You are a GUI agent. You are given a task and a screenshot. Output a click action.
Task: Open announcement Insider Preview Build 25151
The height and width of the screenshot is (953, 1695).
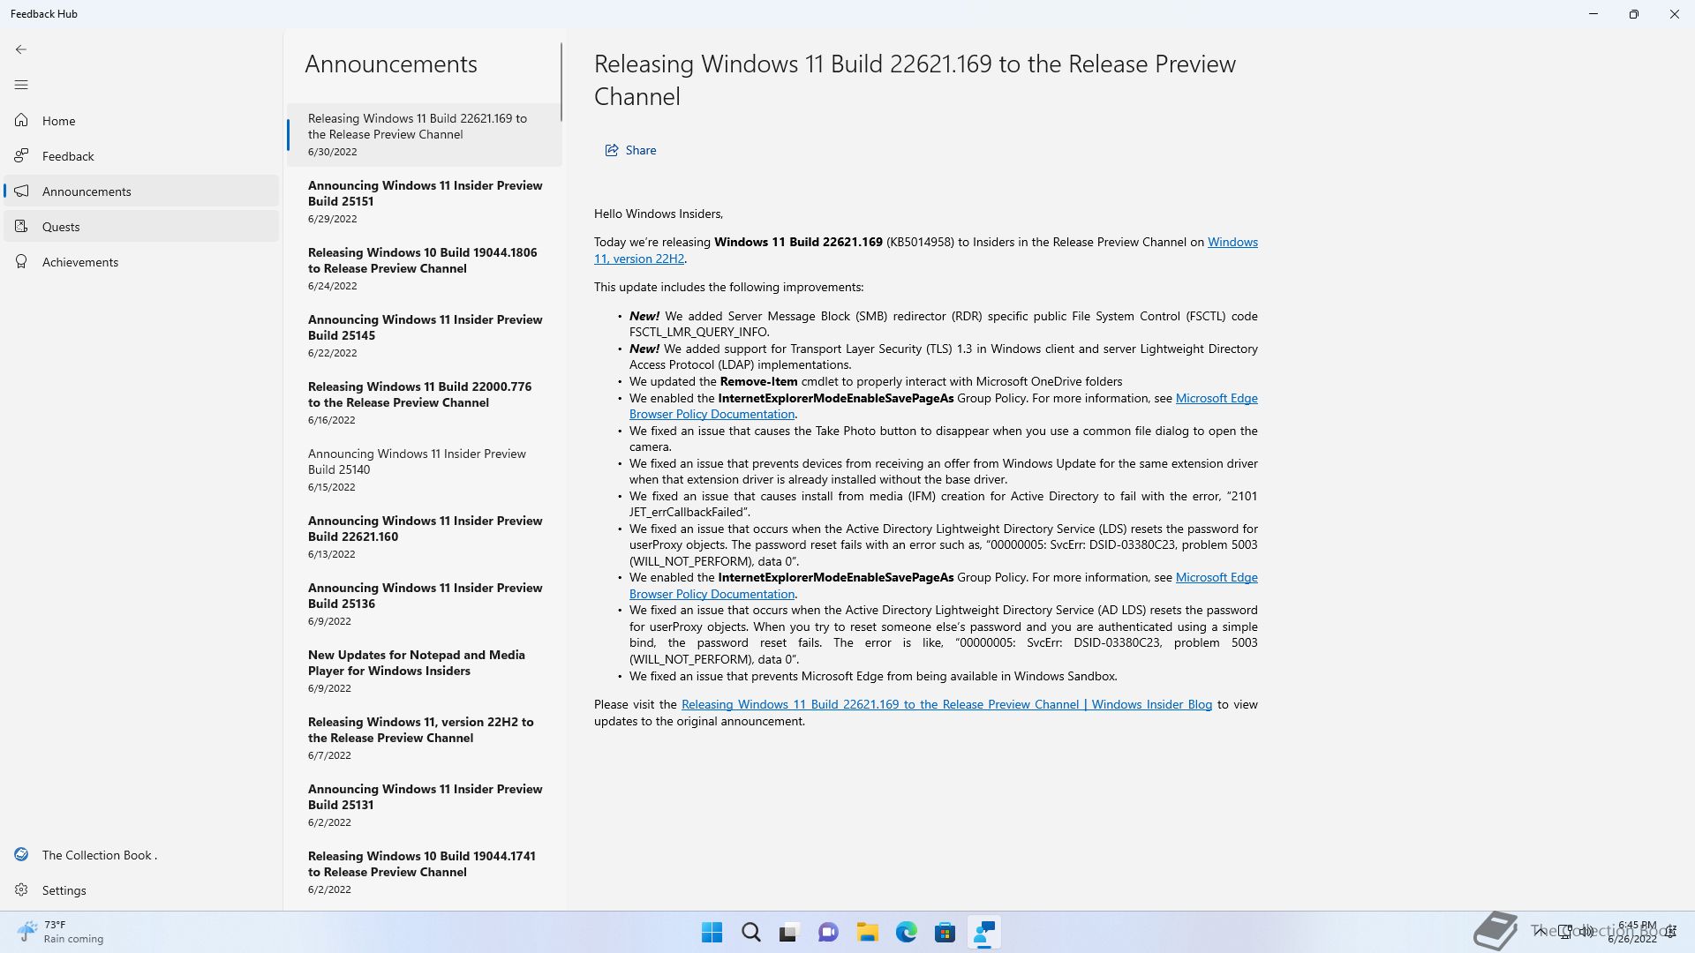tap(425, 201)
